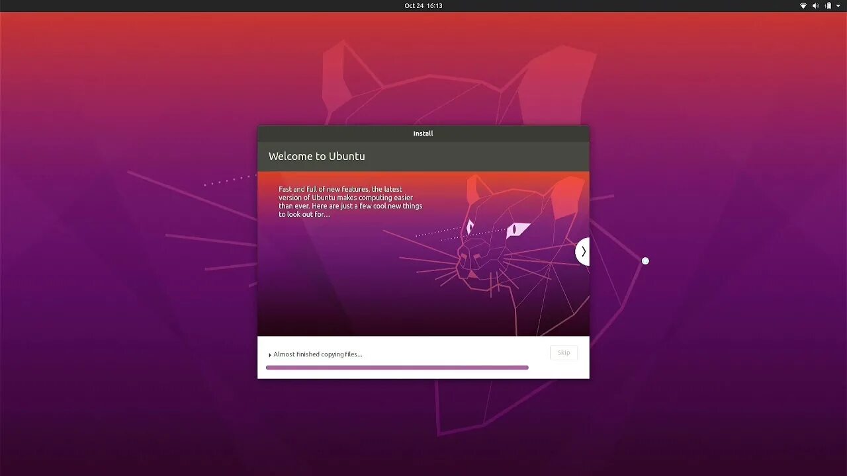This screenshot has width=847, height=476.
Task: Click the volume speaker icon
Action: point(815,6)
